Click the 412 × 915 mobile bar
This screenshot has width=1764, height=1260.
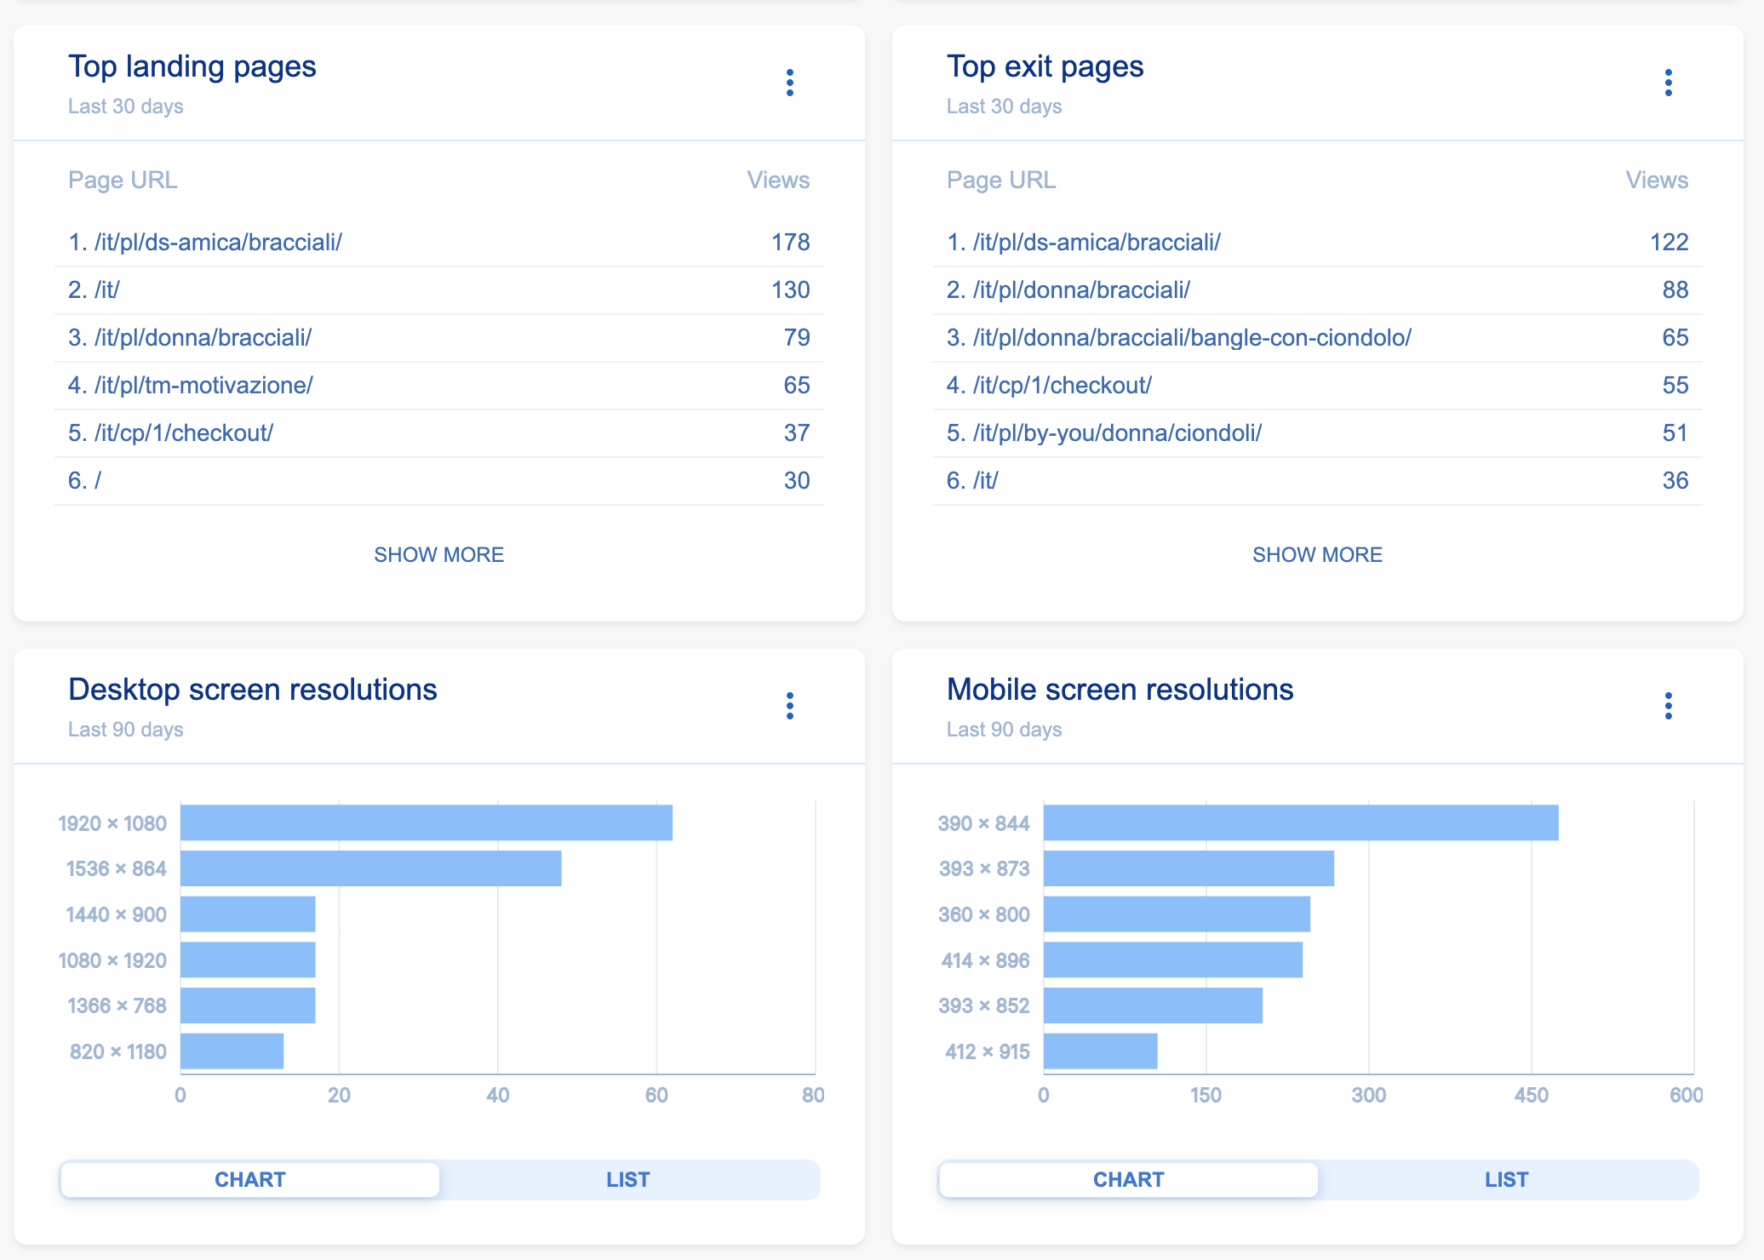[1100, 1051]
